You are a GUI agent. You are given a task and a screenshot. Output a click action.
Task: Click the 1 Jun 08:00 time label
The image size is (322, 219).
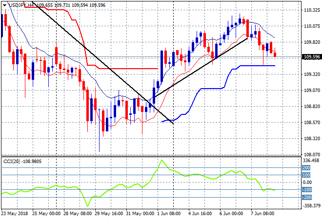pyautogui.click(x=169, y=214)
